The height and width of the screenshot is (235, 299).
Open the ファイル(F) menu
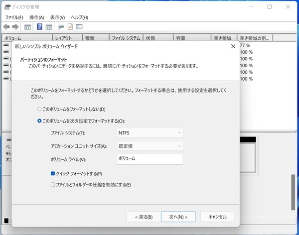pos(14,17)
